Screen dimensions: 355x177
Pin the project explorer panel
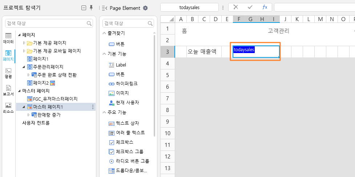tap(91, 8)
